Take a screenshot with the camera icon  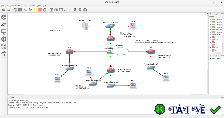[x=85, y=10]
